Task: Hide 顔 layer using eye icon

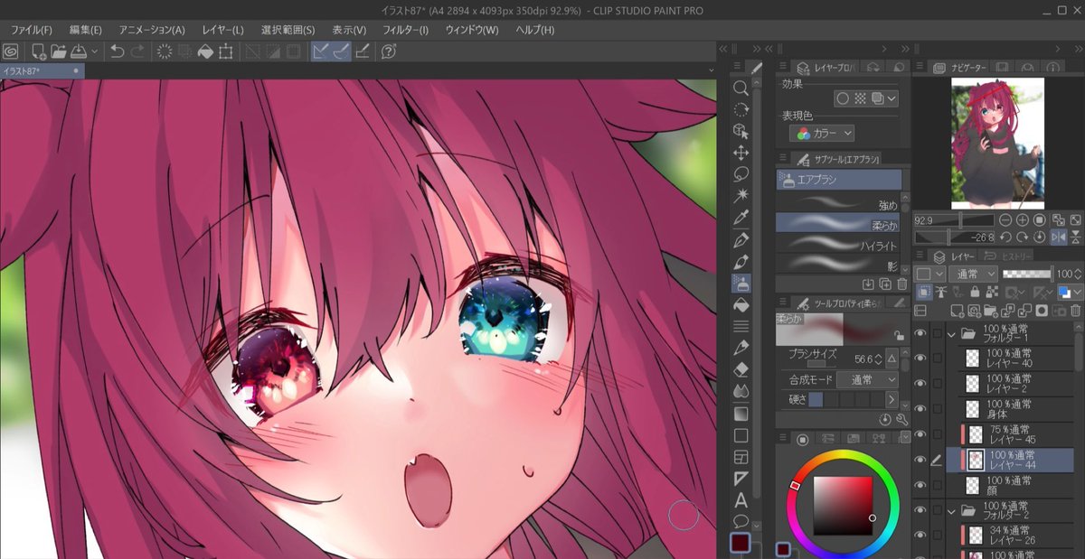Action: (x=920, y=485)
